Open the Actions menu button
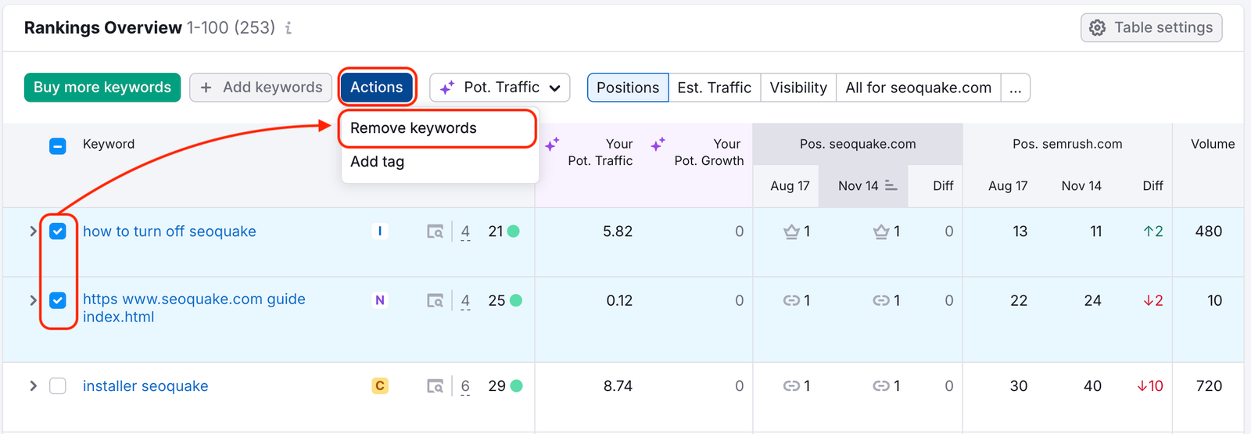The height and width of the screenshot is (434, 1251). [377, 88]
